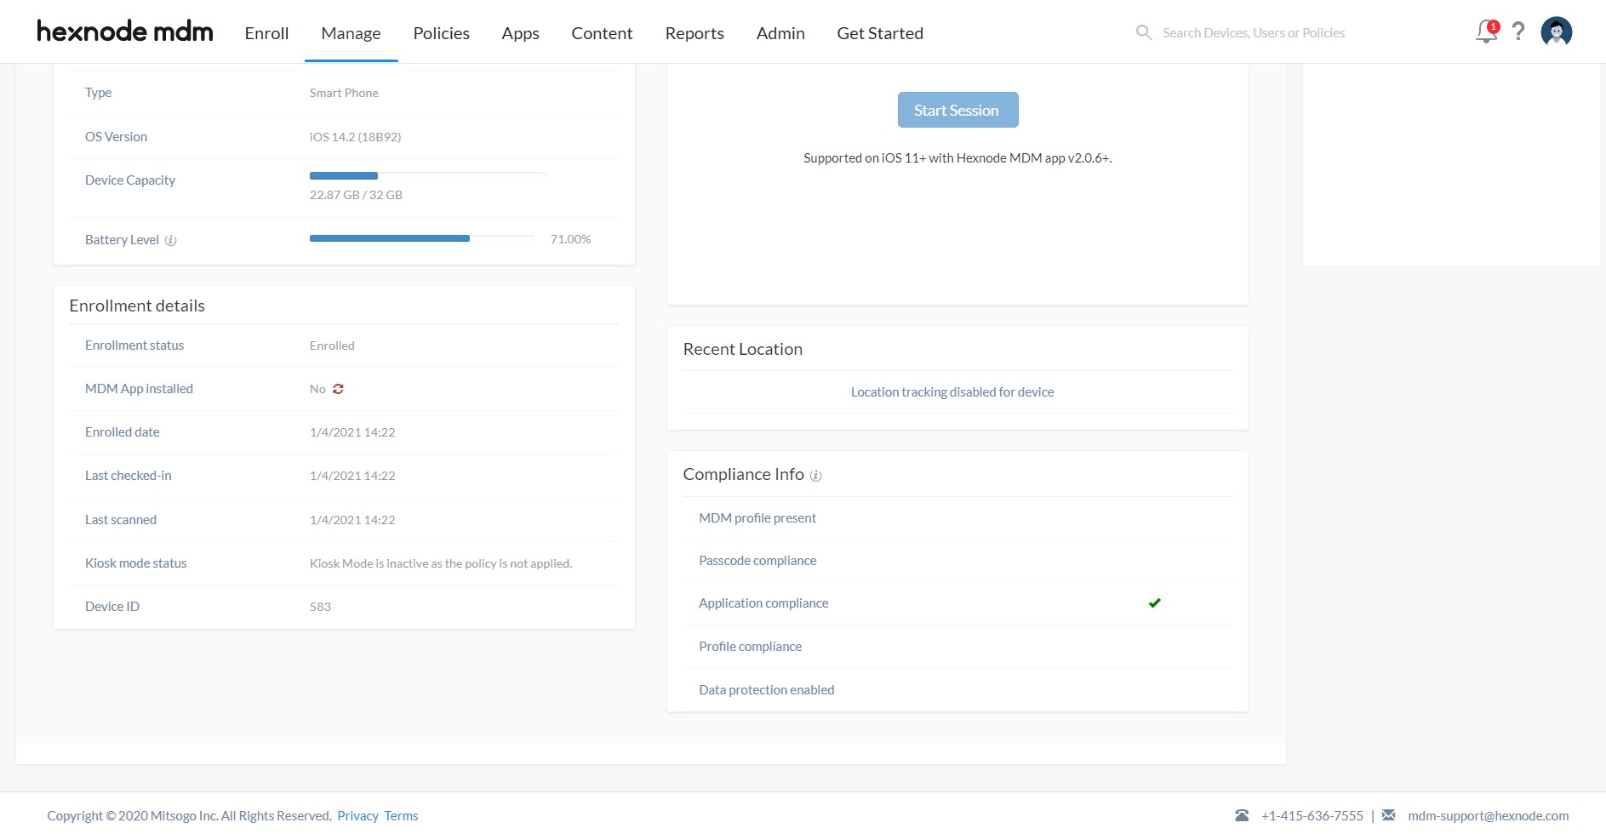Viewport: 1606px width, 834px height.
Task: Click the mdm-support@hexnode.com email link
Action: 1488,815
